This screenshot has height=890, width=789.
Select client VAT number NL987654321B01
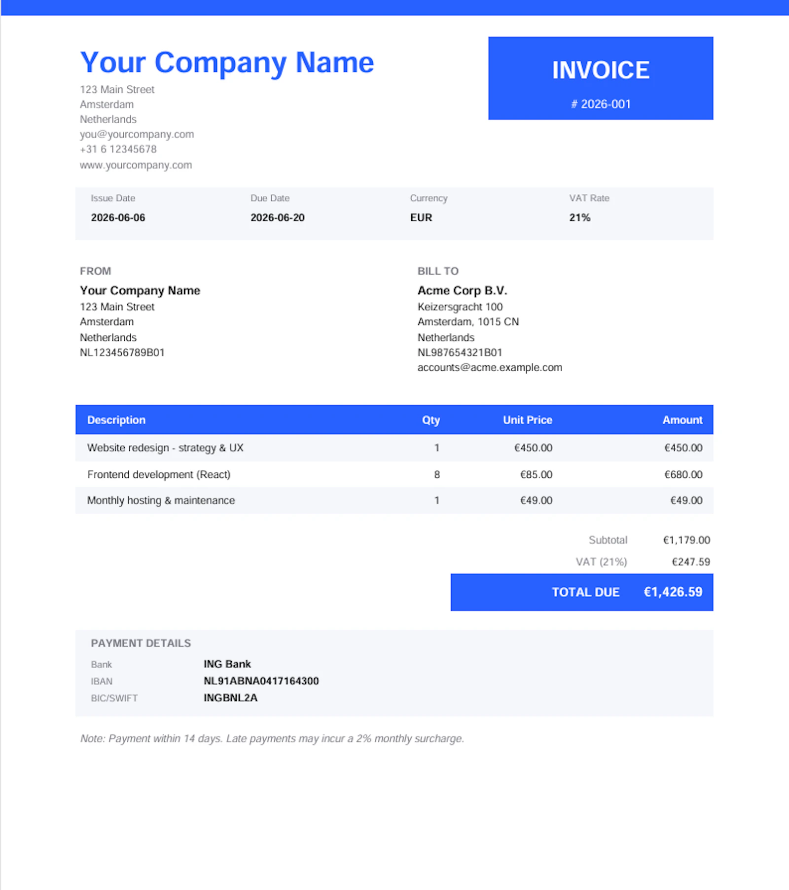point(459,353)
